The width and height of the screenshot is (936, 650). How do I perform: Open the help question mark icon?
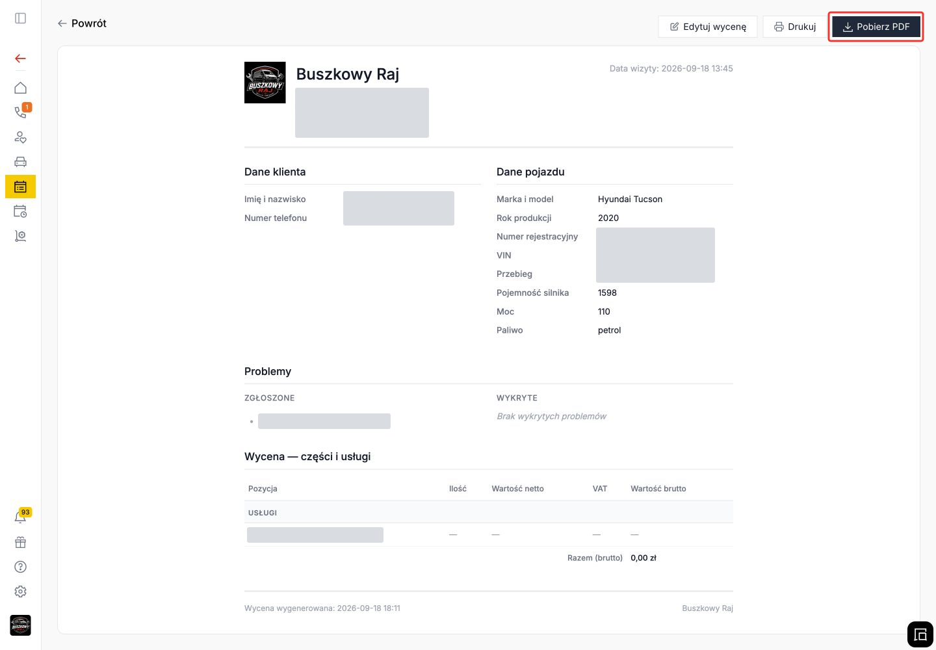tap(20, 567)
